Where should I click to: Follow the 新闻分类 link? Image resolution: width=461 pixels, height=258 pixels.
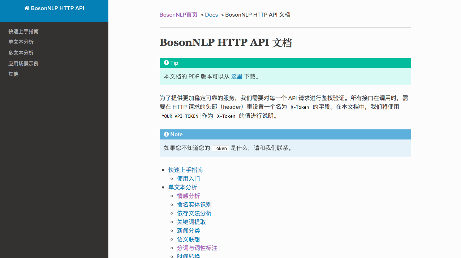pyautogui.click(x=189, y=231)
